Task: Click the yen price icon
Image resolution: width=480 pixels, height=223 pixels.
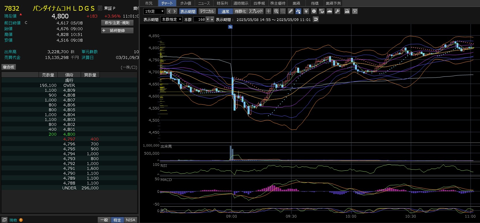Action: [306, 11]
